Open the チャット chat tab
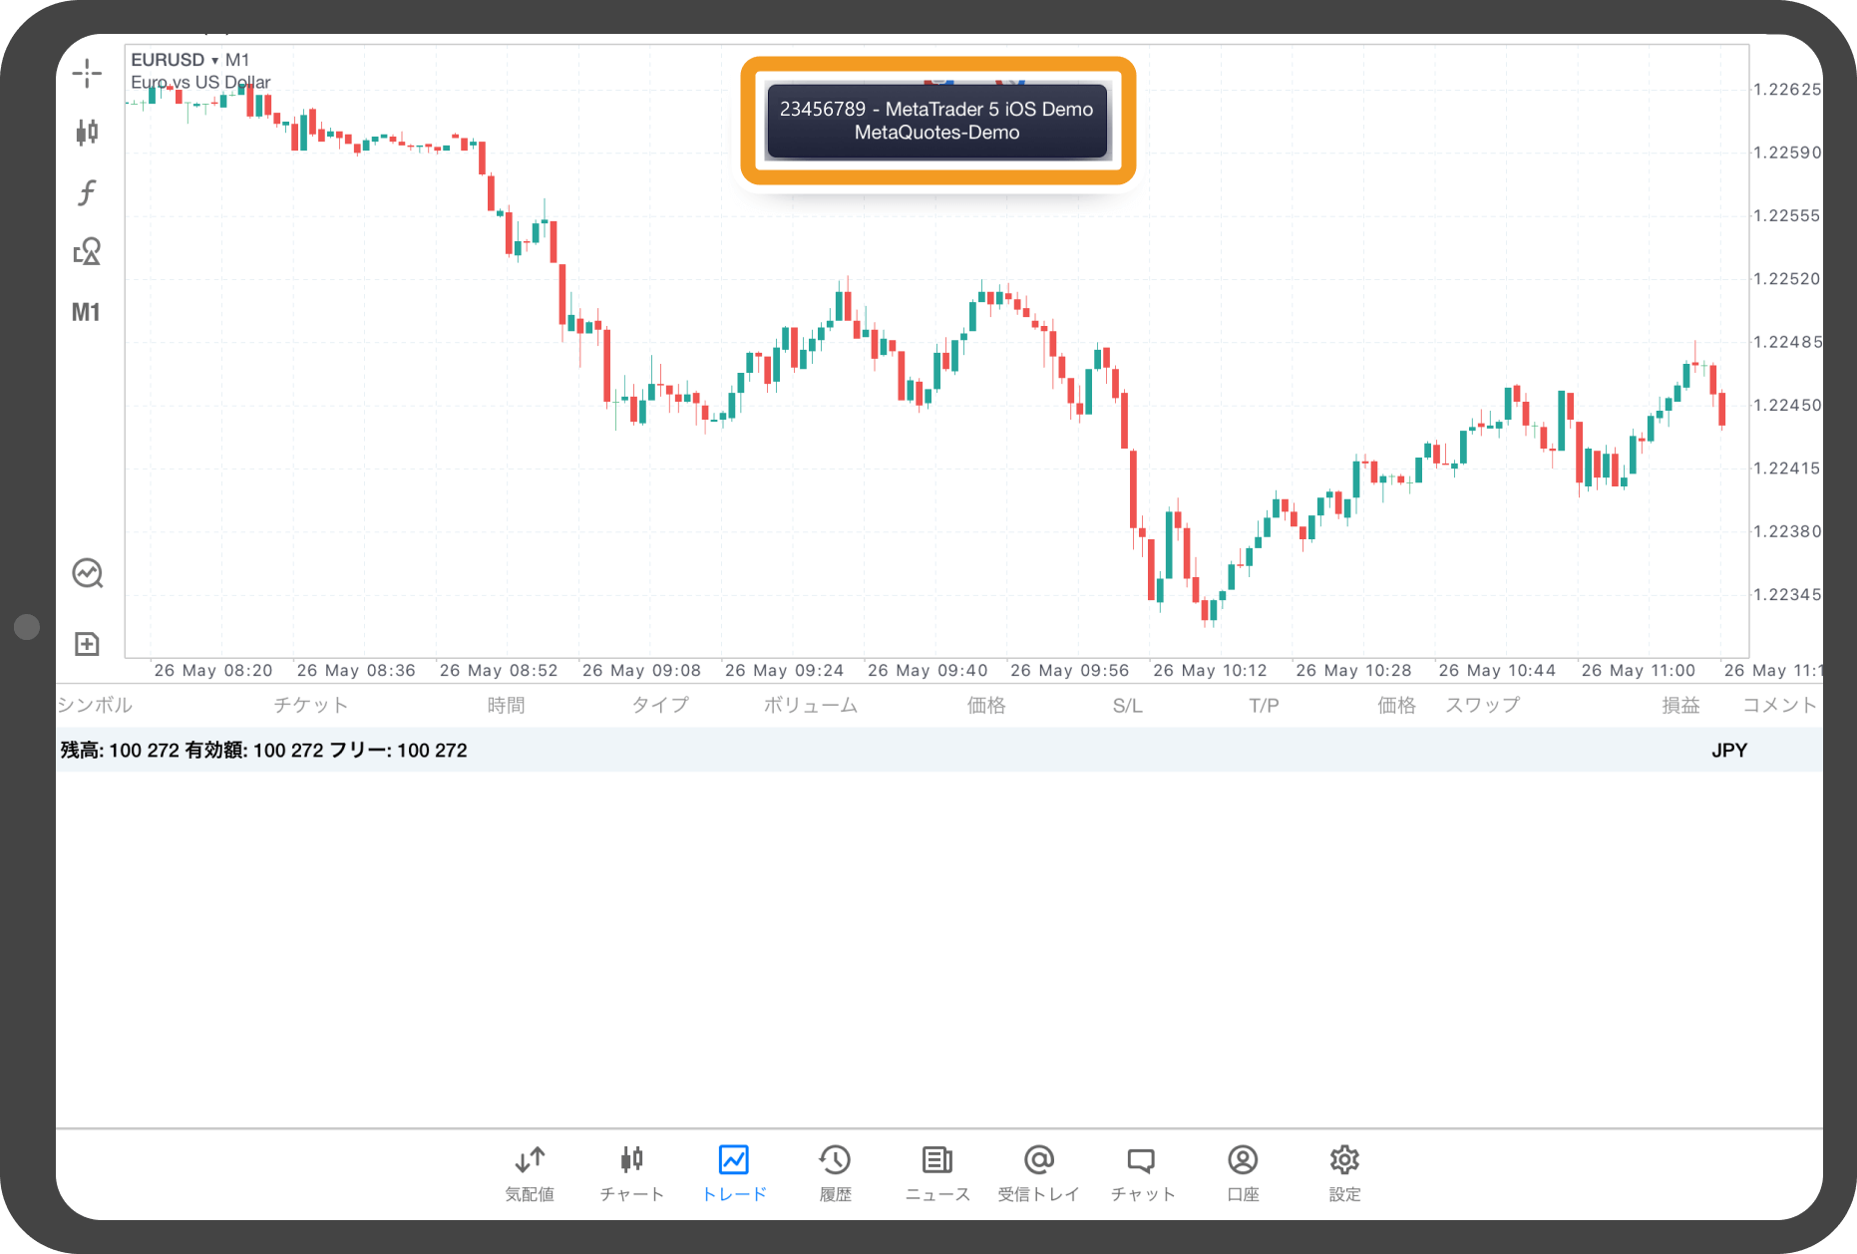 pos(1142,1172)
